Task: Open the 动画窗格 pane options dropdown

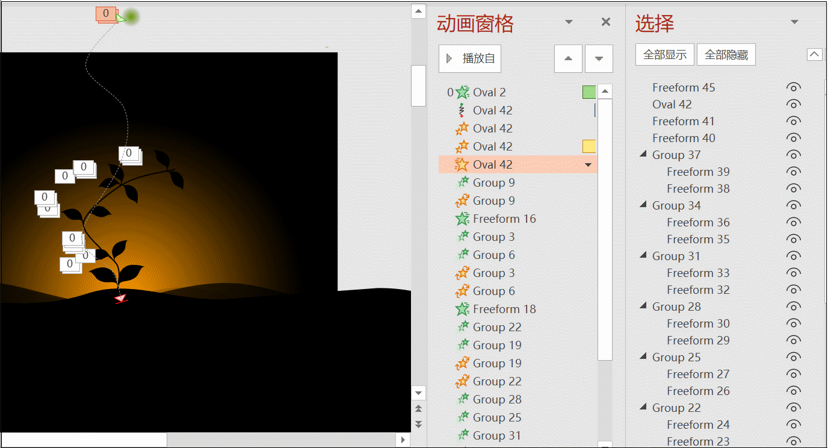Action: 569,22
